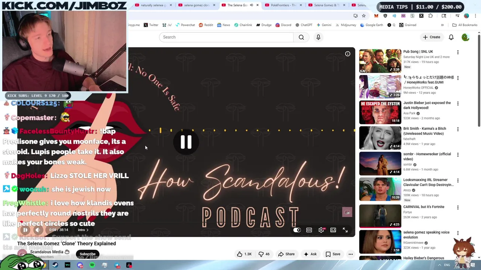Click the small pause button in player bar
The image size is (481, 270).
25,230
